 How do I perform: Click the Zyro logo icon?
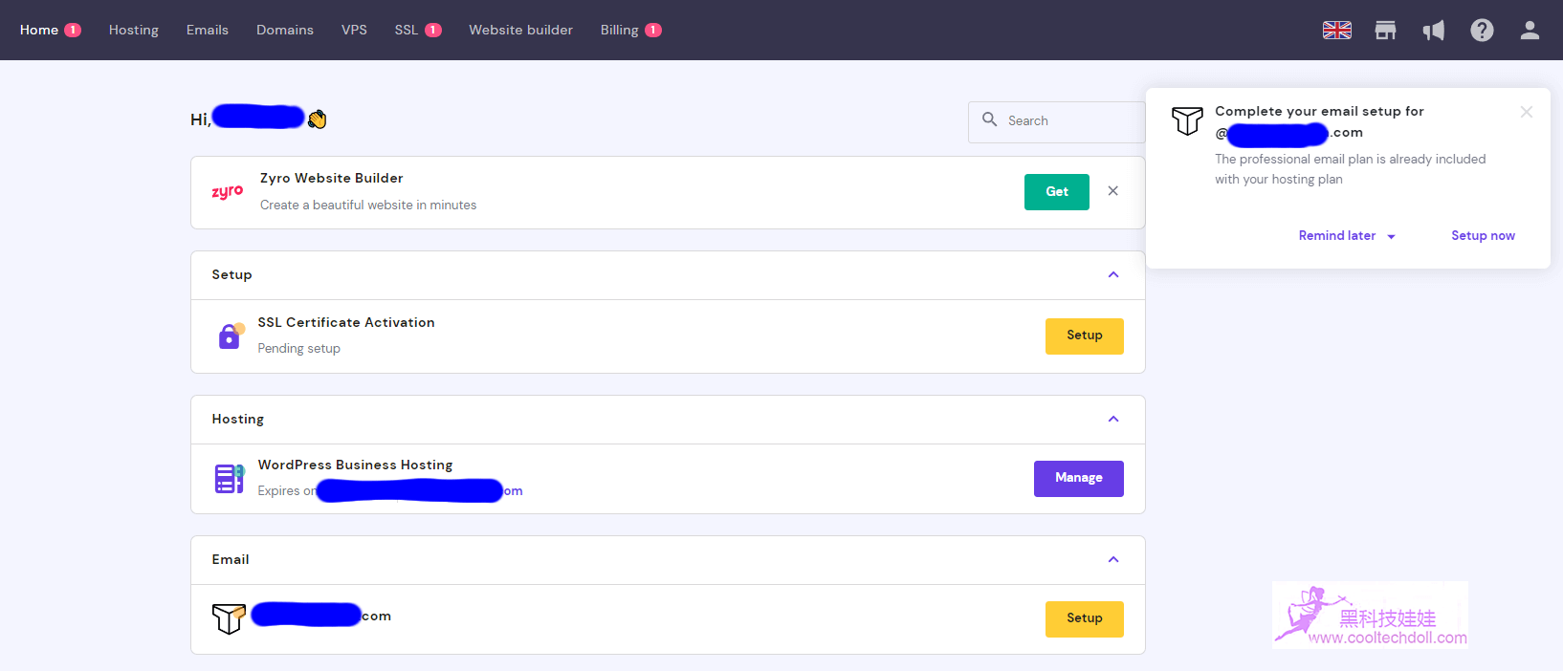(228, 191)
